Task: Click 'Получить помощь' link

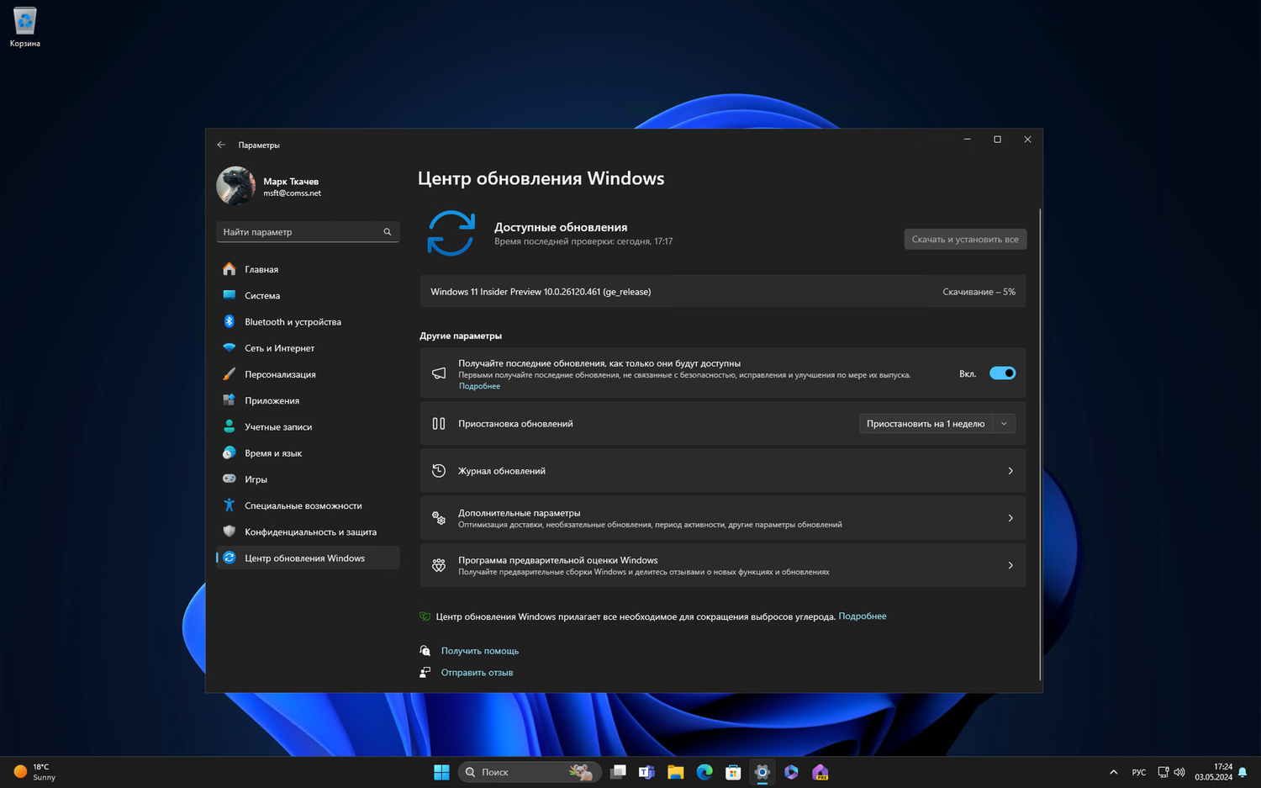Action: tap(480, 651)
